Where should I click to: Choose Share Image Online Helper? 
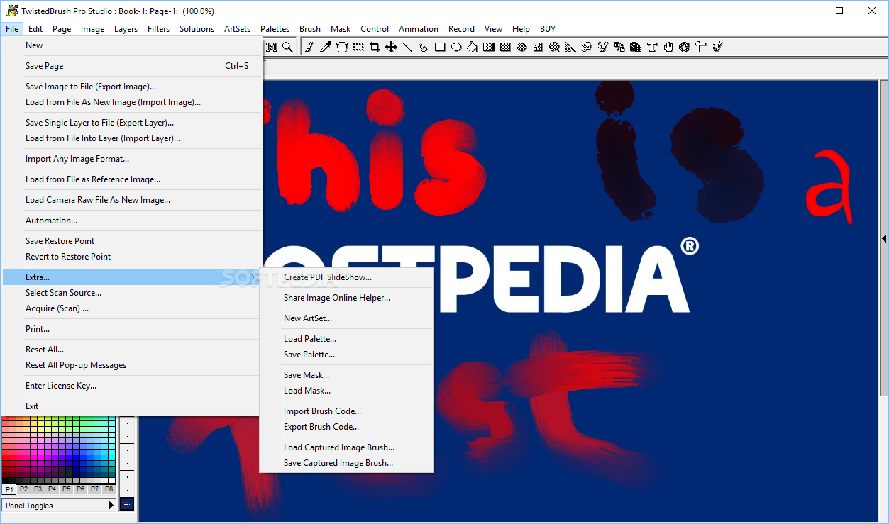tap(346, 298)
